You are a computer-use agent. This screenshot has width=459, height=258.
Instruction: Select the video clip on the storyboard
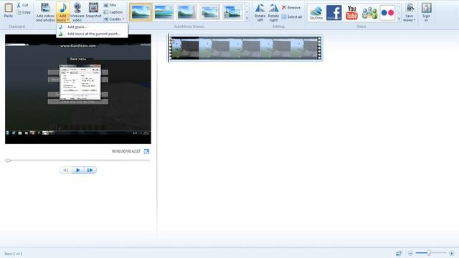tap(245, 48)
